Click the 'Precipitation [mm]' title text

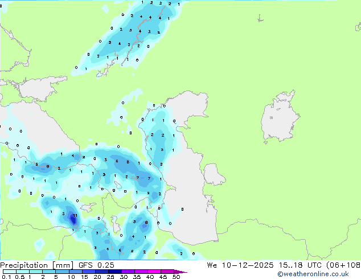37,265
